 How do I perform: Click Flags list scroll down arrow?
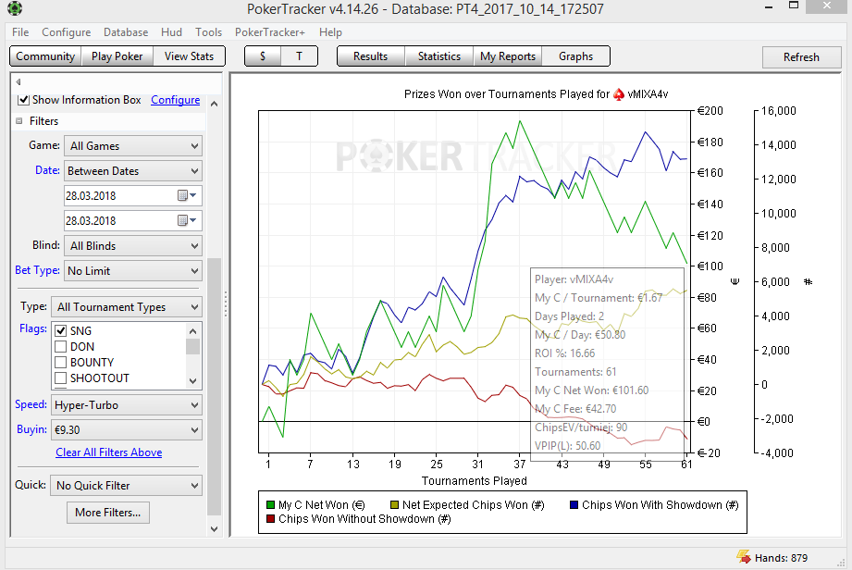click(x=193, y=381)
